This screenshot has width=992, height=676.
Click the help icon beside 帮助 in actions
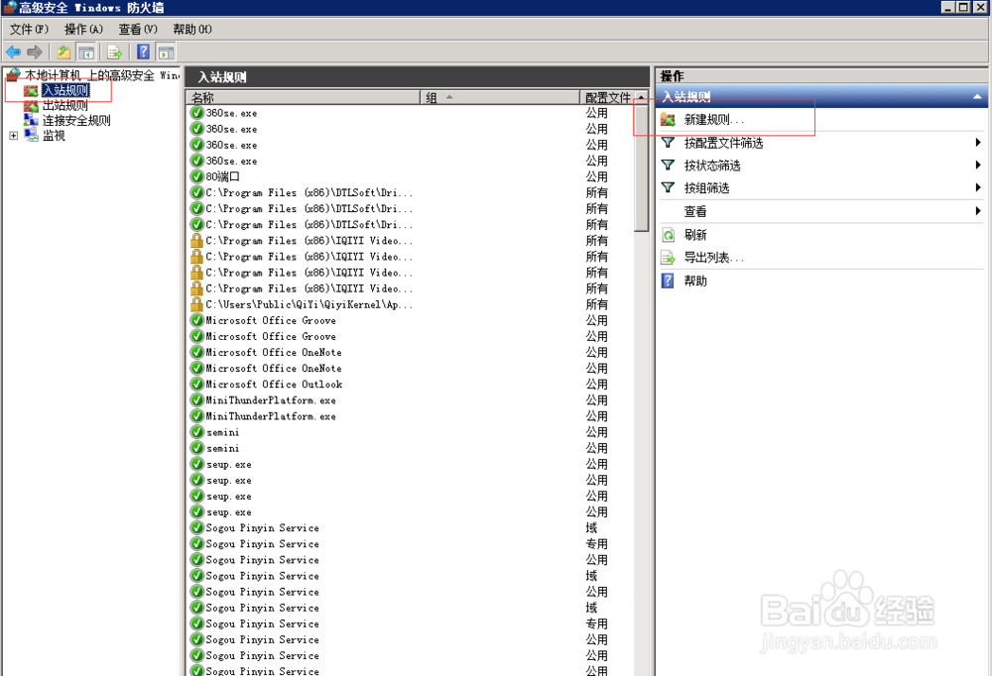coord(668,281)
